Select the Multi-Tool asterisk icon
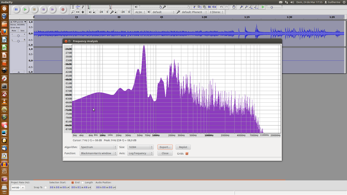This screenshot has width=347, height=195. 83,12
